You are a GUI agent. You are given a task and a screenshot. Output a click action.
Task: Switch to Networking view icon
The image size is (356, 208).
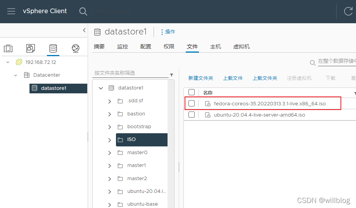(76, 48)
